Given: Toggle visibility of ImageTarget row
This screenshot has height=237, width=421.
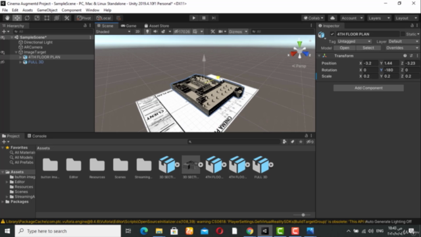Looking at the screenshot, I should pos(3,52).
